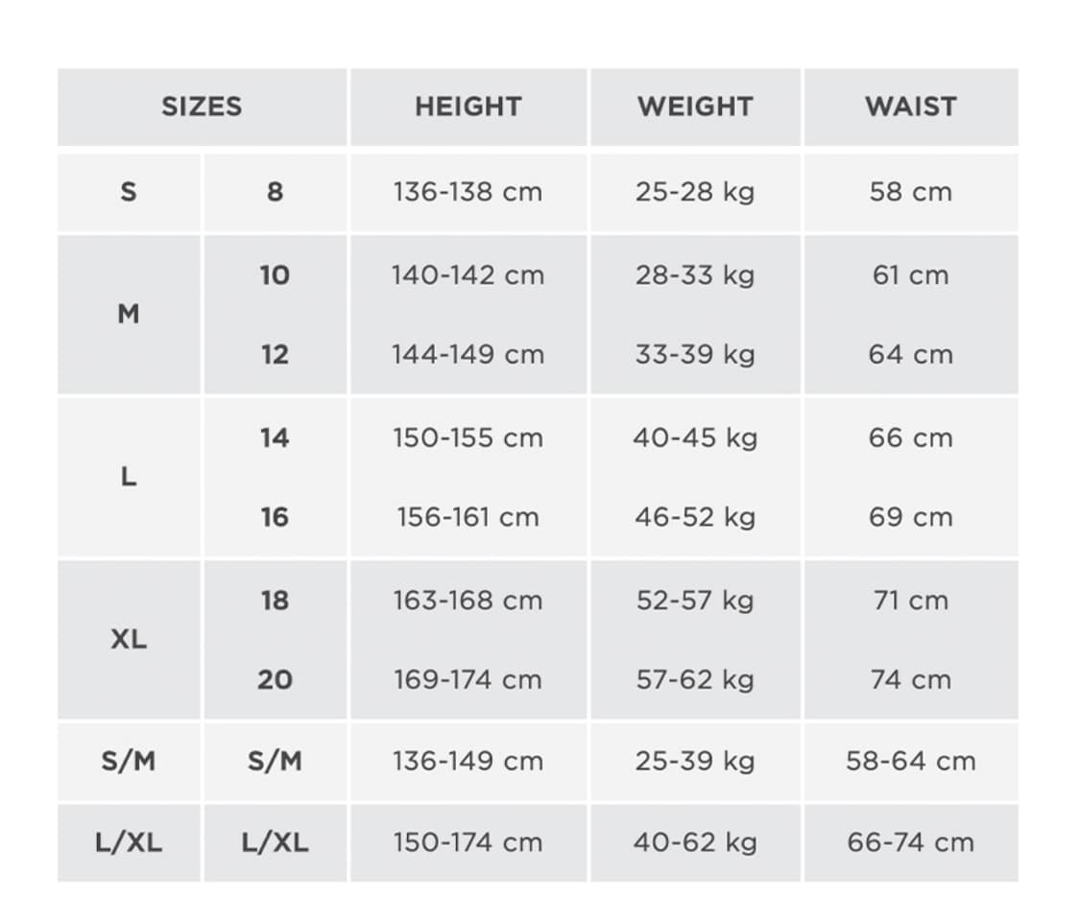Select the 52-57 kg weight value

click(695, 601)
